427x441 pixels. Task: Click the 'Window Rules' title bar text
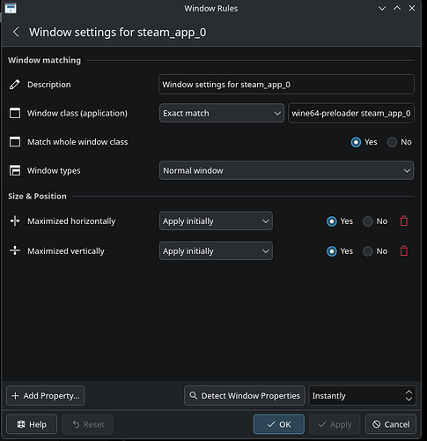click(211, 9)
